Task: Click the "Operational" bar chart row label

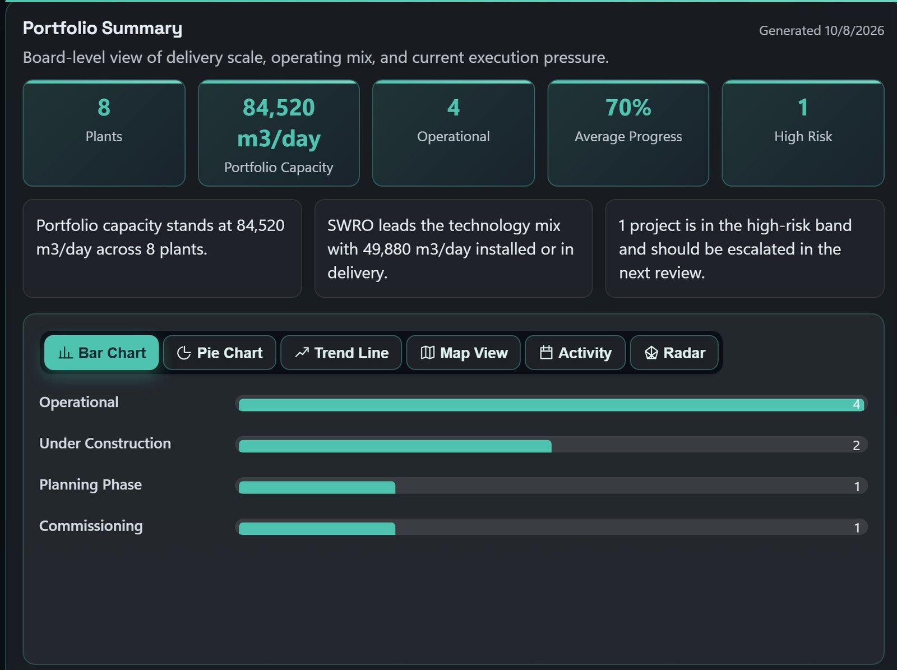Action: coord(79,402)
